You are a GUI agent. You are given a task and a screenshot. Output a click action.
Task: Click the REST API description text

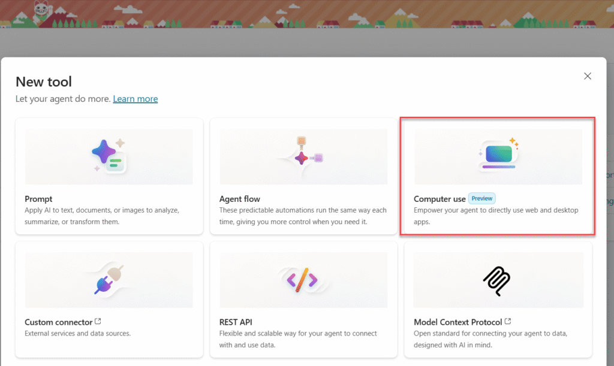click(298, 339)
